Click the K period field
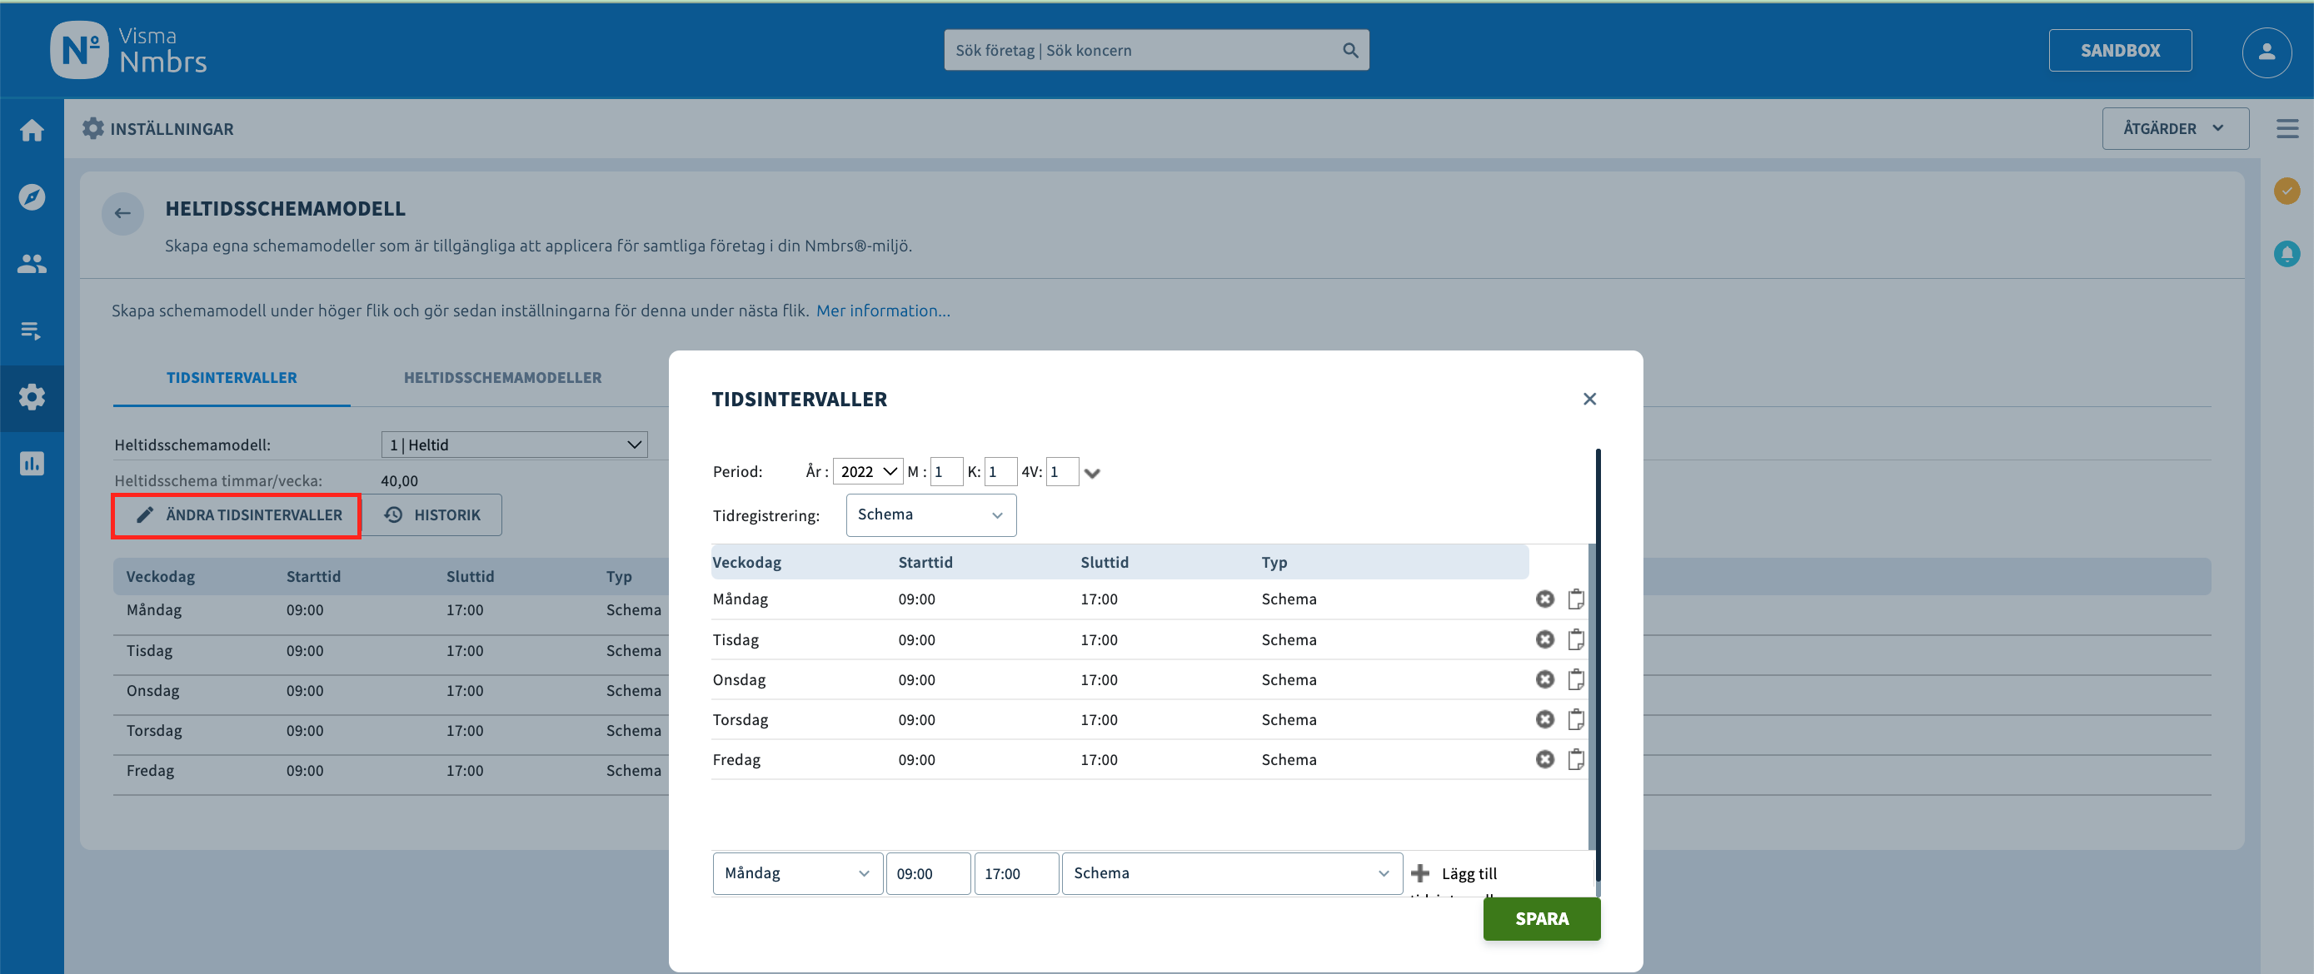The image size is (2314, 974). pos(1000,471)
